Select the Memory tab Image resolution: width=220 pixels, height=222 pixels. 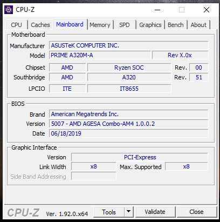pos(100,25)
